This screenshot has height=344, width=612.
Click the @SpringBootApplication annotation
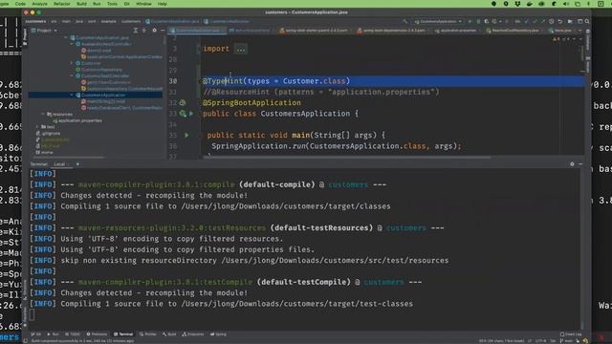point(251,102)
